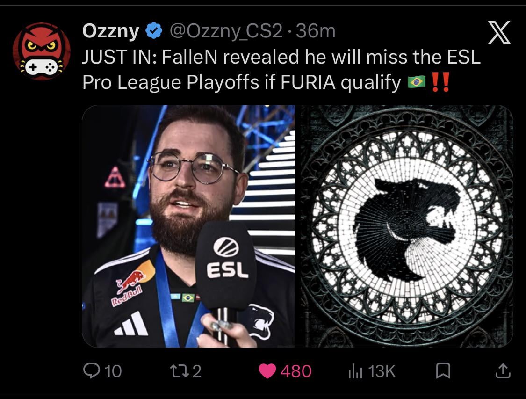Click the blue verified badge
Image resolution: width=526 pixels, height=399 pixels.
coord(154,31)
